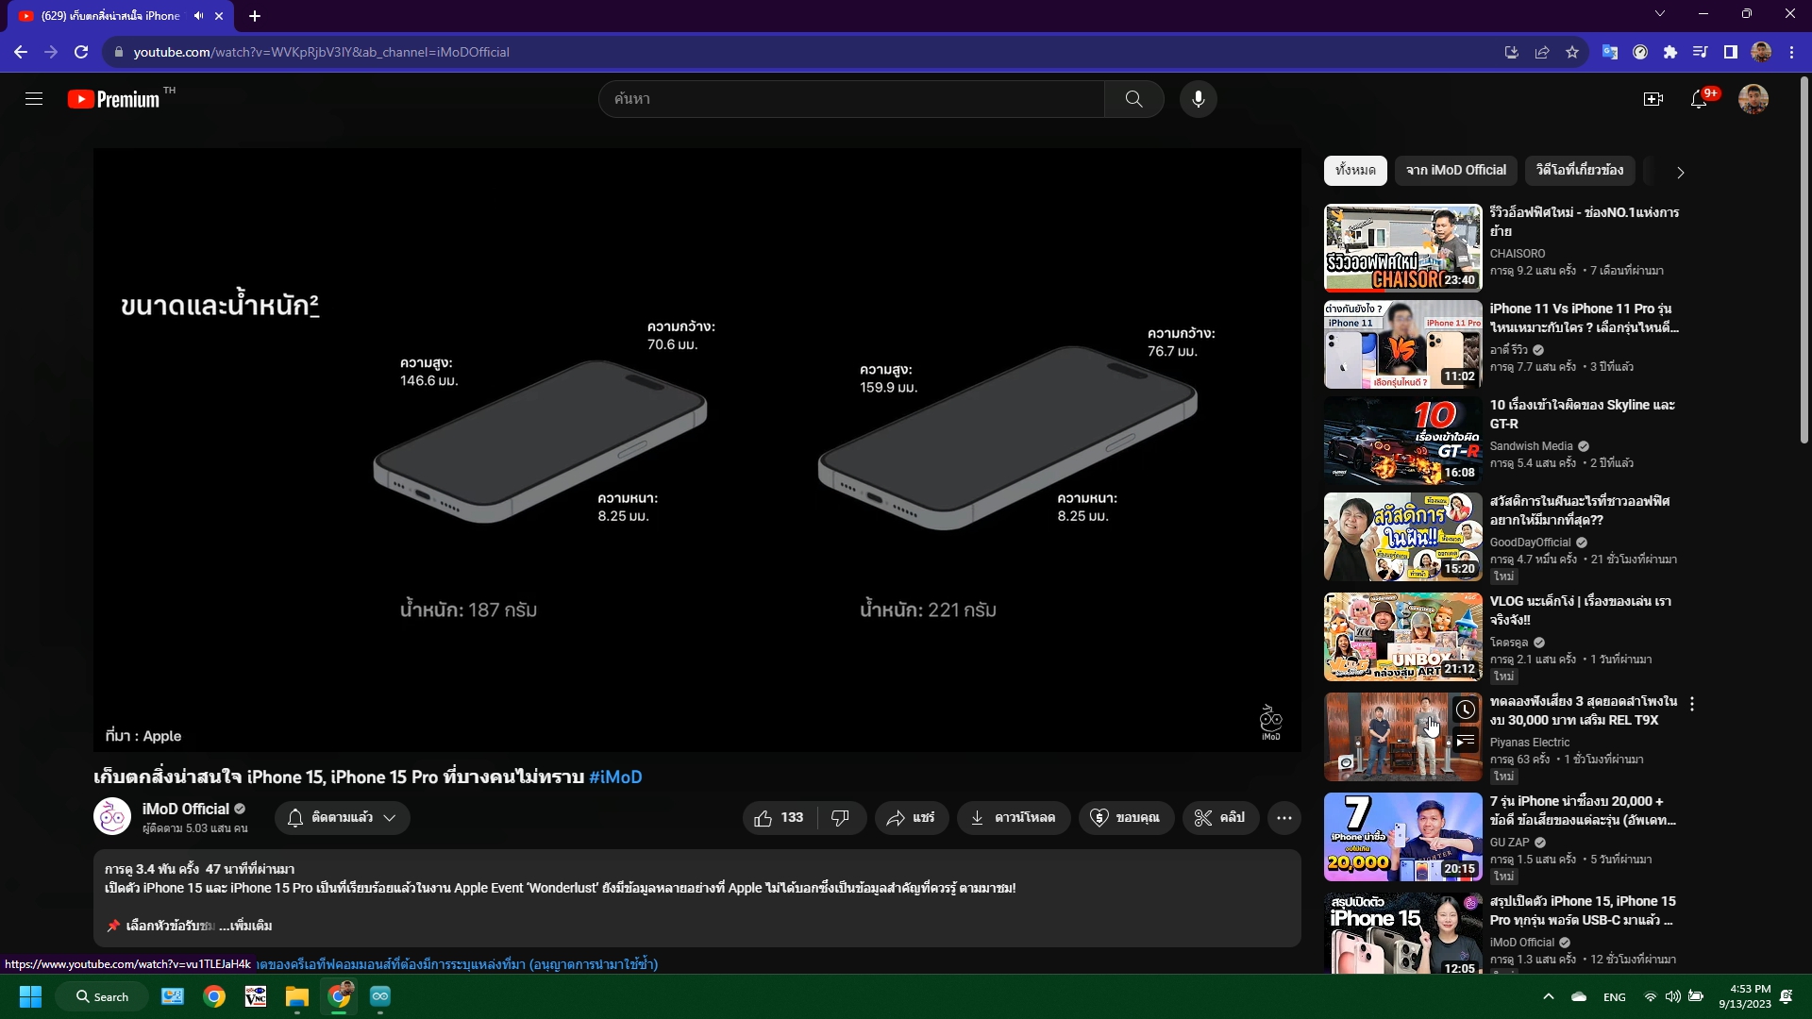Open VLOG นะเด็กโง่ video title
Screen dimensions: 1812x1019
pos(1581,610)
